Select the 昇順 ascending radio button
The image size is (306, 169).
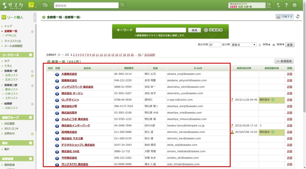click(x=260, y=45)
